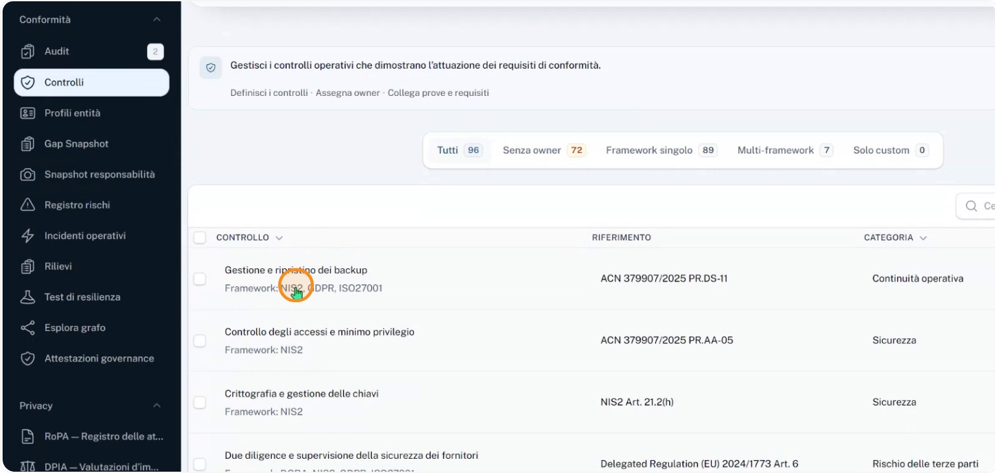
Task: Open Attestazioni governance page
Action: click(x=91, y=358)
